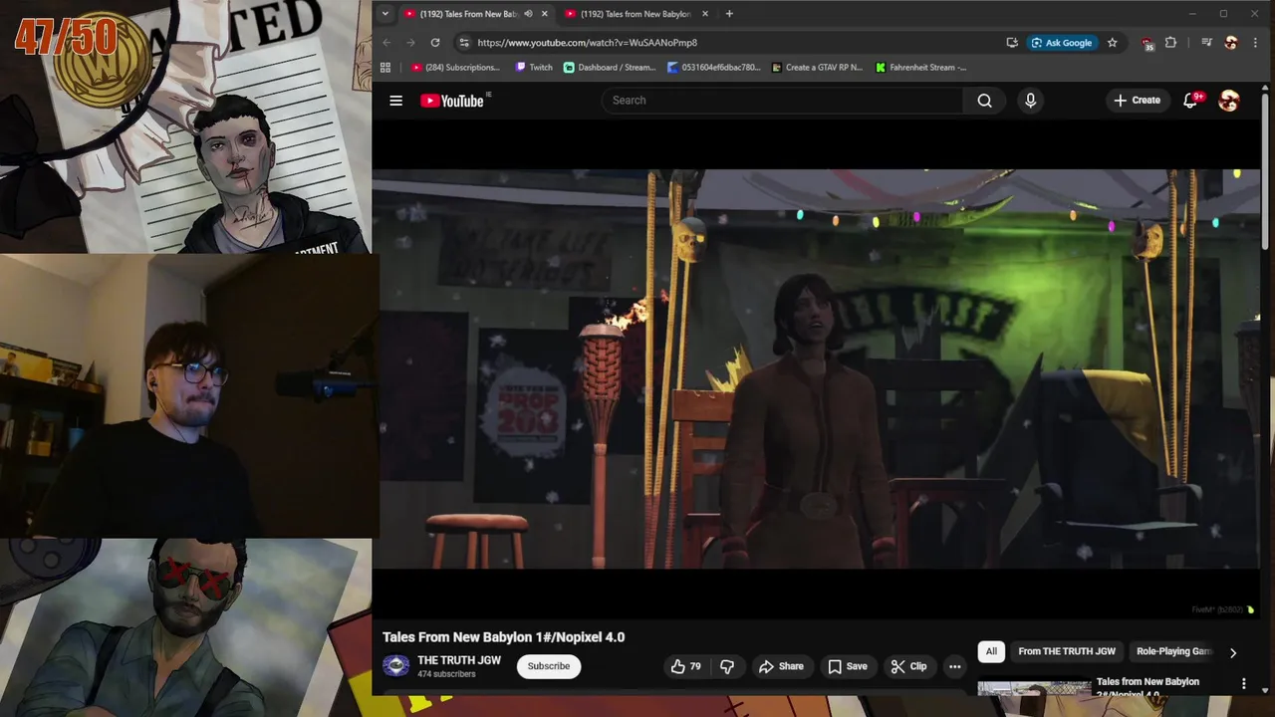Click Ask Google button in address bar
Image resolution: width=1275 pixels, height=717 pixels.
(x=1062, y=43)
